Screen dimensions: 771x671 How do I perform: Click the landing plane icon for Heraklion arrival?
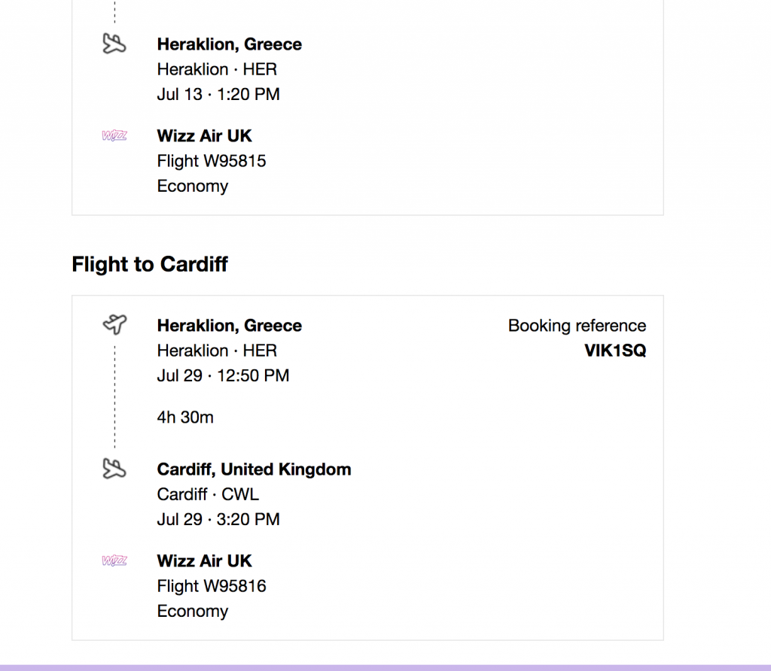[114, 44]
